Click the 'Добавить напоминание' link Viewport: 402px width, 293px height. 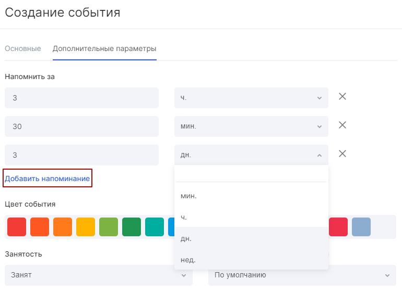48,179
